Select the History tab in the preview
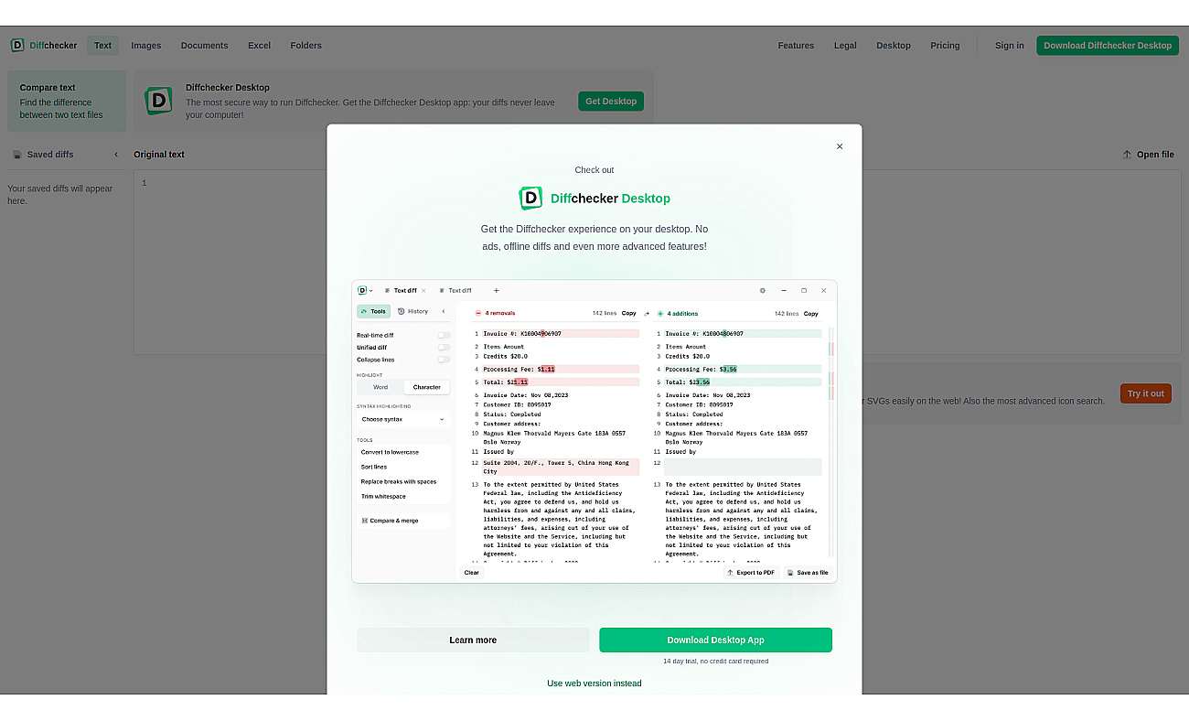Screen dimensions: 1189x721 pyautogui.click(x=413, y=311)
